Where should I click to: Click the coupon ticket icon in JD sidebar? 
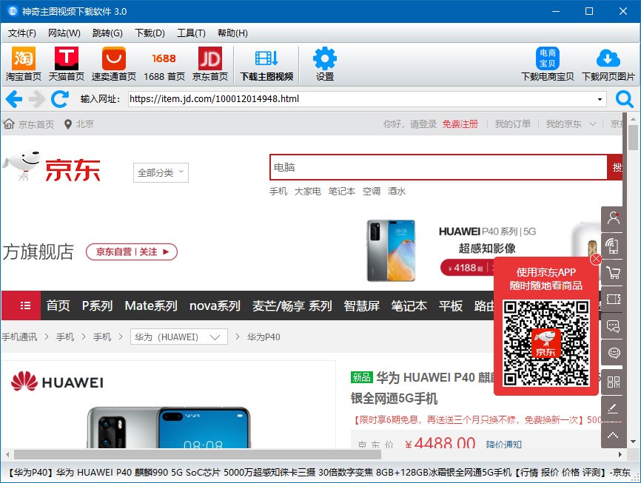(613, 300)
